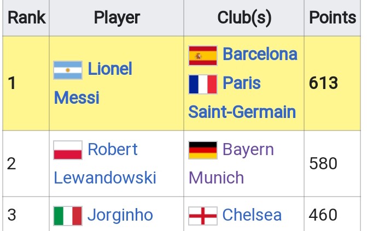Screen dimensions: 367x231
Task: Click the Poland flag icon beside Robert Lewandowski
Action: [x=68, y=150]
